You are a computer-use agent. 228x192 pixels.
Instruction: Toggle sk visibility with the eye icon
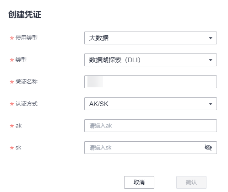tap(208, 148)
